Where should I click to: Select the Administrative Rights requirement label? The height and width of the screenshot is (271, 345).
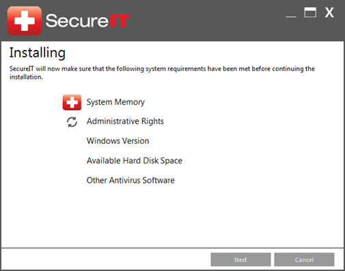click(x=125, y=121)
